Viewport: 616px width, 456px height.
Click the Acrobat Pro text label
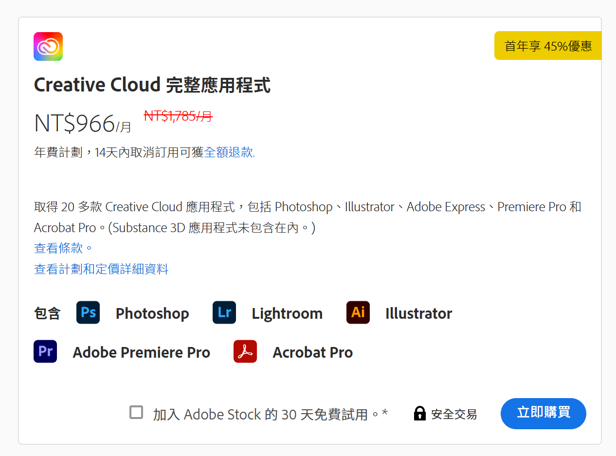point(313,352)
